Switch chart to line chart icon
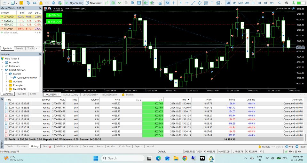 point(119,3)
